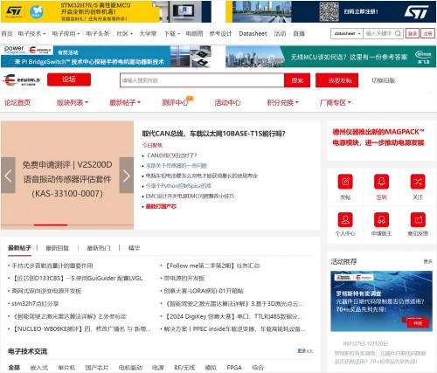Click the red 搜索 search button

[297, 80]
